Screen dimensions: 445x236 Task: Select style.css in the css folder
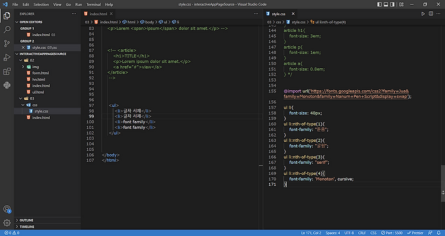coord(41,111)
